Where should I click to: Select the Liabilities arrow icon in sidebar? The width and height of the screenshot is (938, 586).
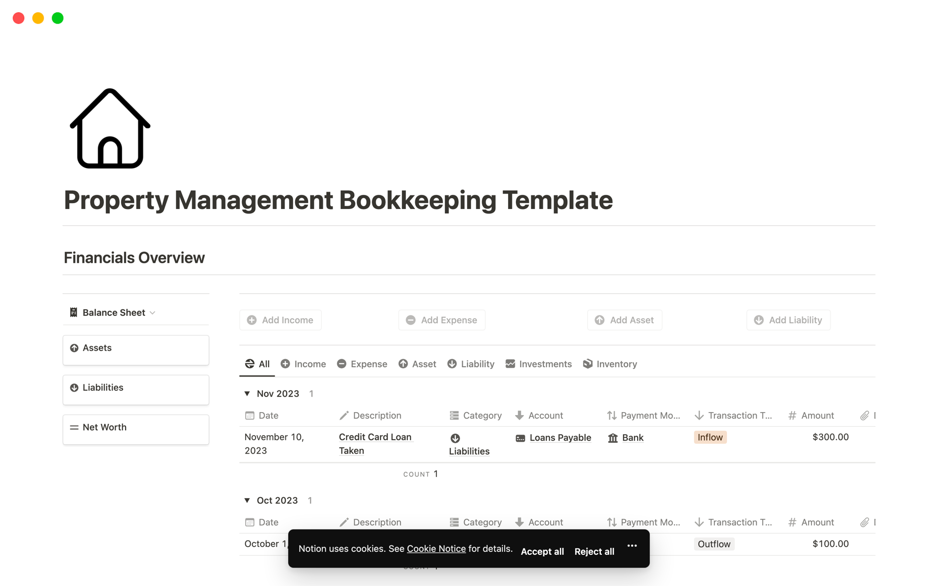tap(74, 387)
